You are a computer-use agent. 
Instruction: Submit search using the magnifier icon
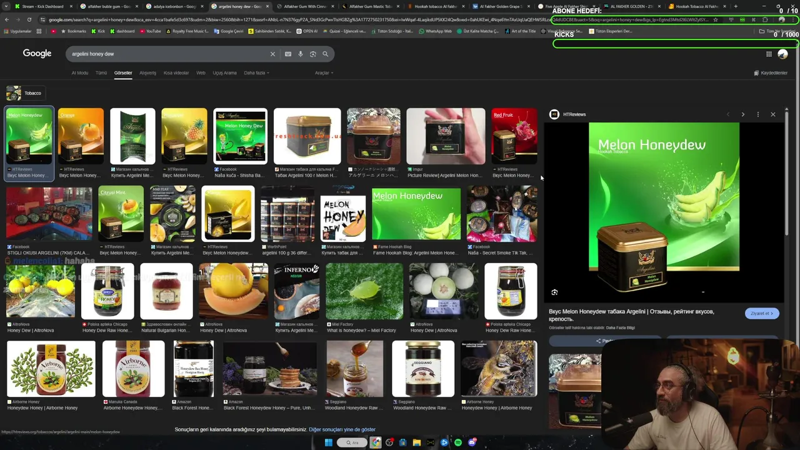click(x=325, y=54)
